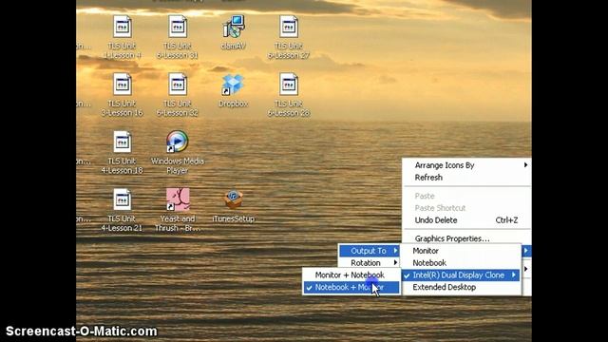The image size is (608, 342).
Task: Click the grayed Paste menu entry
Action: [x=466, y=196]
